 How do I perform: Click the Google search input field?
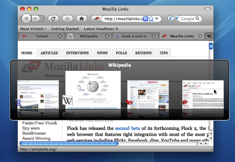tap(187, 19)
